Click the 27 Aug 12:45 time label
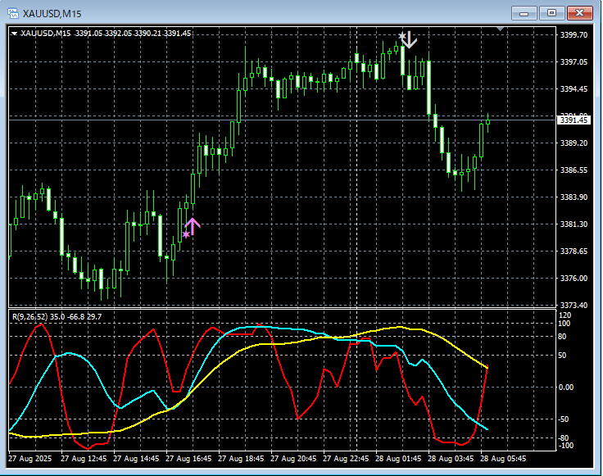Viewport: 603px width, 476px height. pos(84,459)
